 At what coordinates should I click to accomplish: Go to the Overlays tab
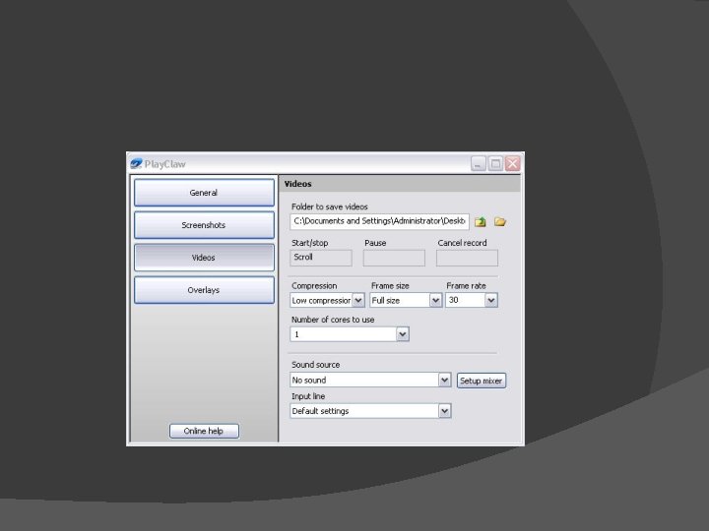coord(204,290)
